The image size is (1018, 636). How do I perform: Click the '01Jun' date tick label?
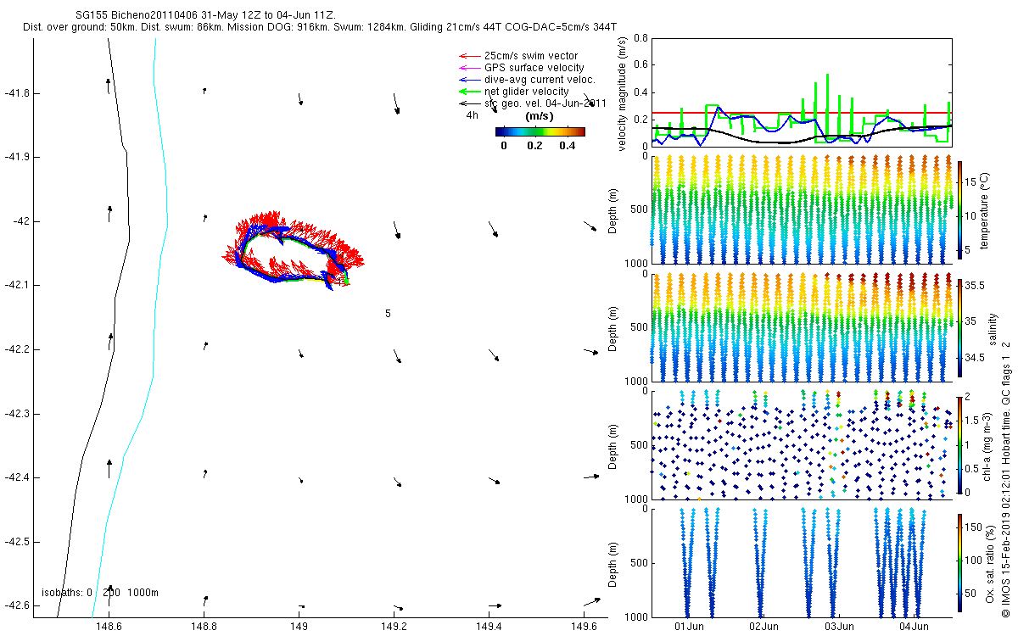point(689,627)
